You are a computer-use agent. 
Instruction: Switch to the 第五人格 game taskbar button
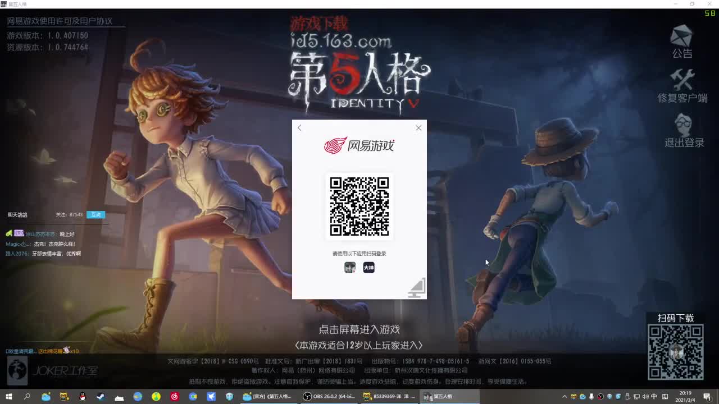tap(449, 396)
